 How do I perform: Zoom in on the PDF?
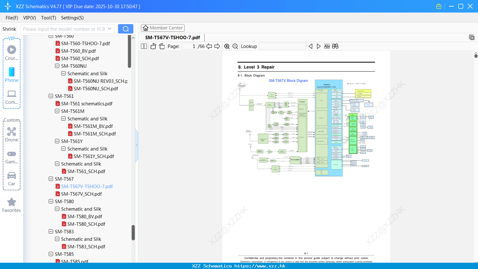(x=227, y=46)
